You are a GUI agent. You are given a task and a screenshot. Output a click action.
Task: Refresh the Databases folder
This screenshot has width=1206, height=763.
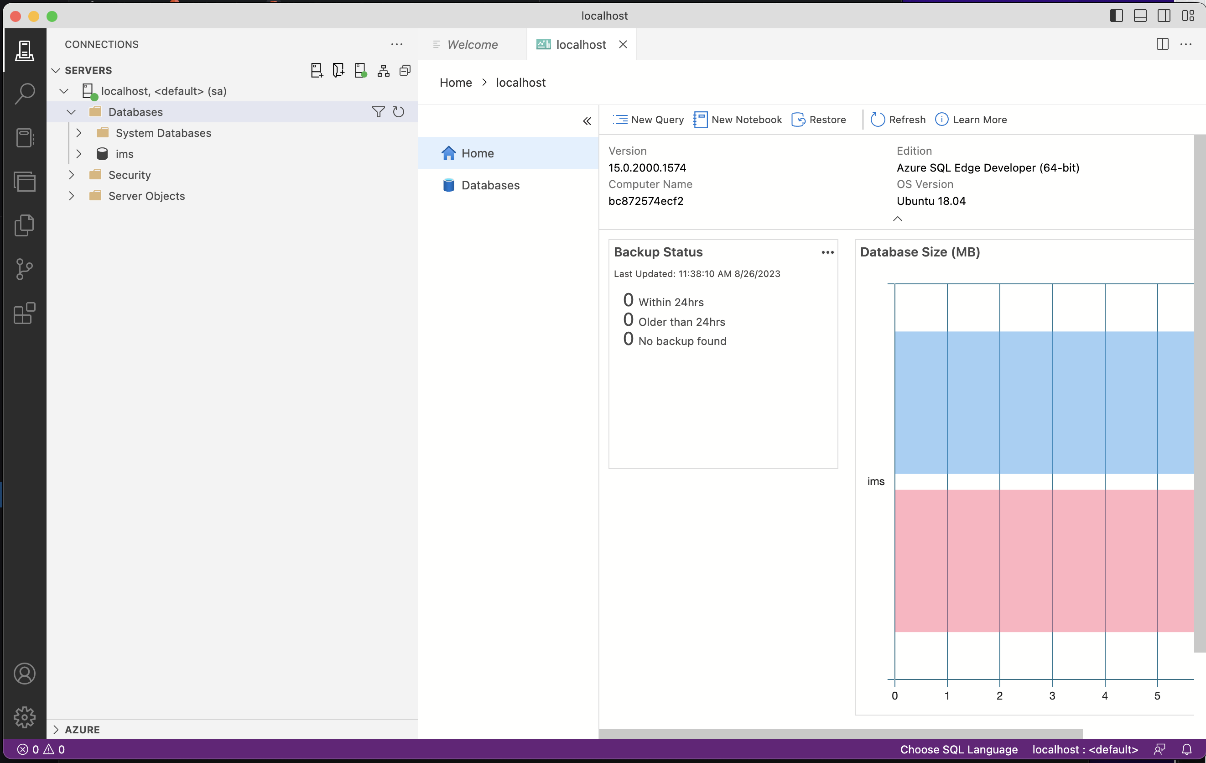pyautogui.click(x=398, y=111)
